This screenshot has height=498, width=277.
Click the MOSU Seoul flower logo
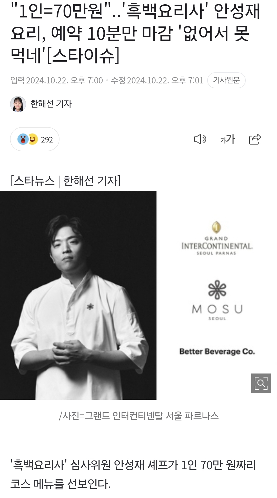coord(217,300)
